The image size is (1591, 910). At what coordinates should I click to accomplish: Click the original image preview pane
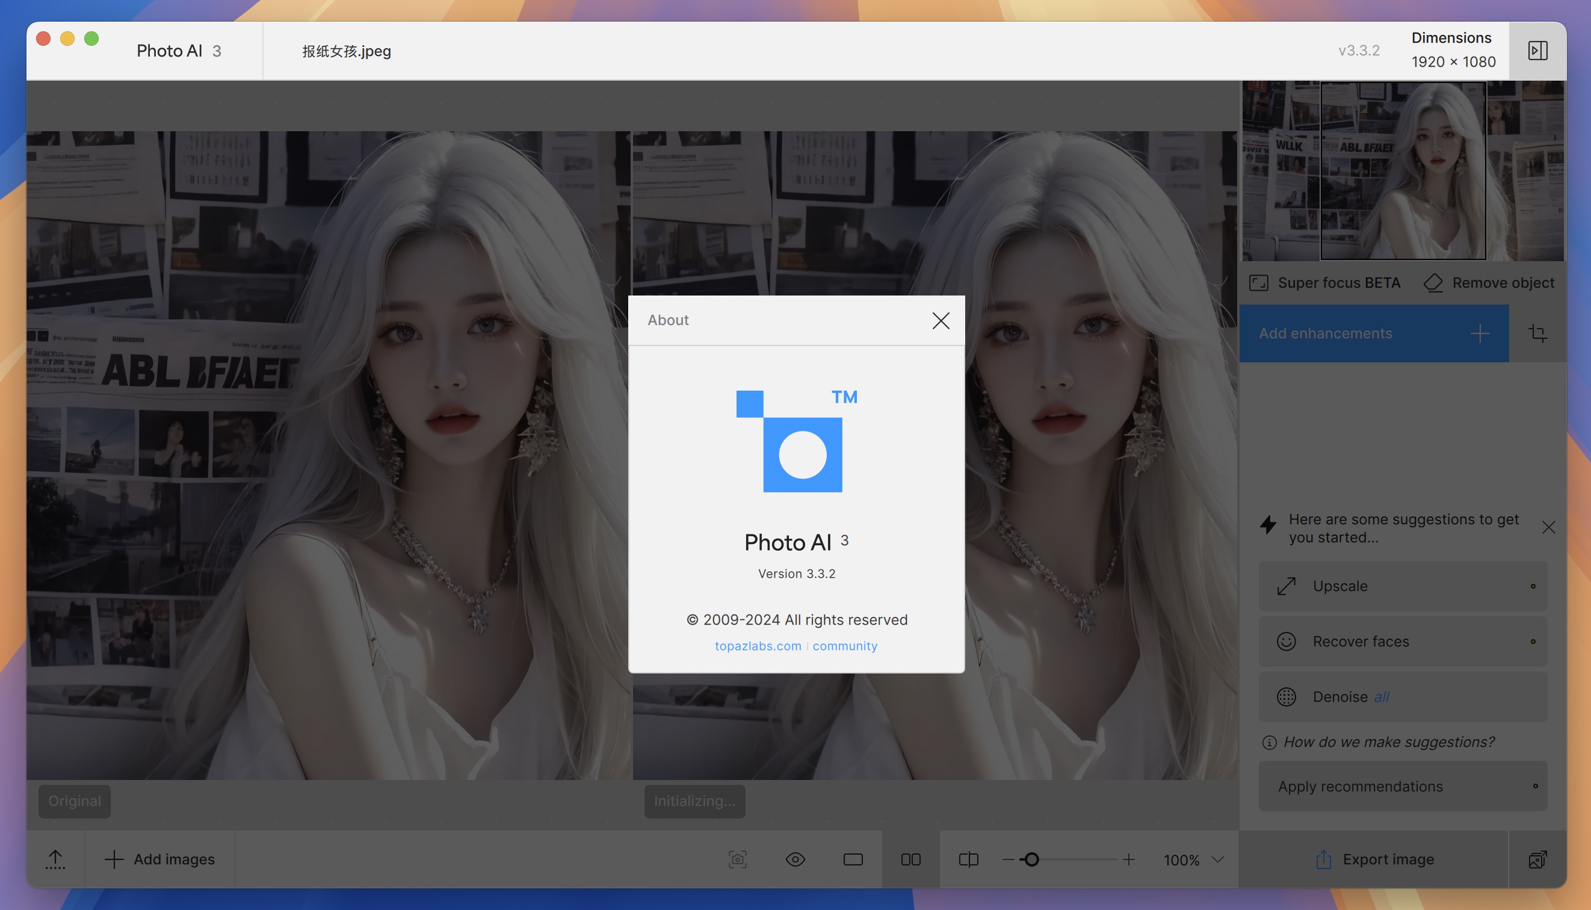(327, 455)
